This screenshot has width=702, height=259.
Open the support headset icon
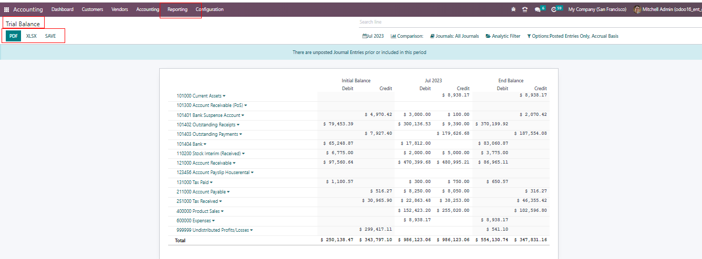point(524,9)
